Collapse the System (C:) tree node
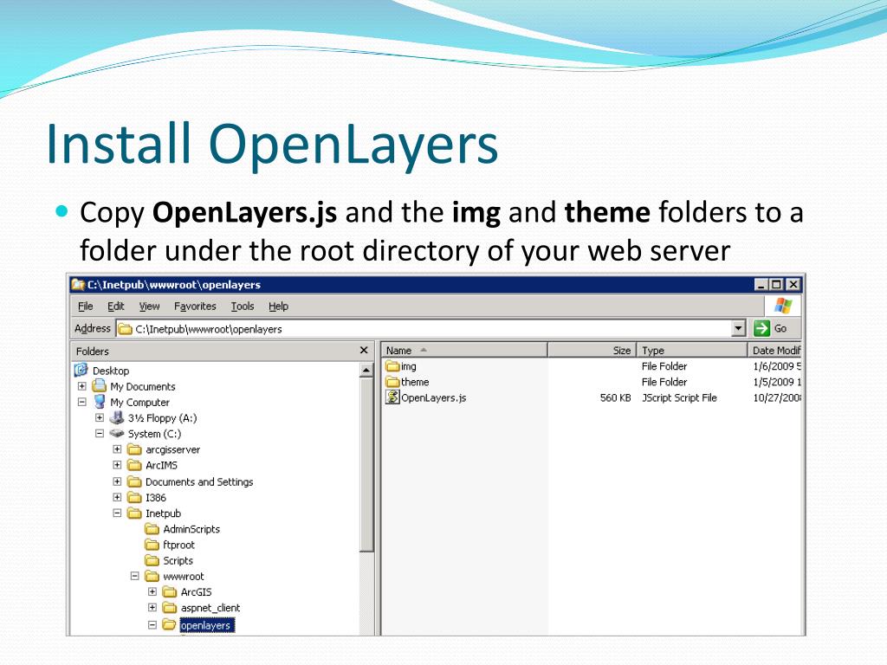This screenshot has height=665, width=887. (100, 434)
